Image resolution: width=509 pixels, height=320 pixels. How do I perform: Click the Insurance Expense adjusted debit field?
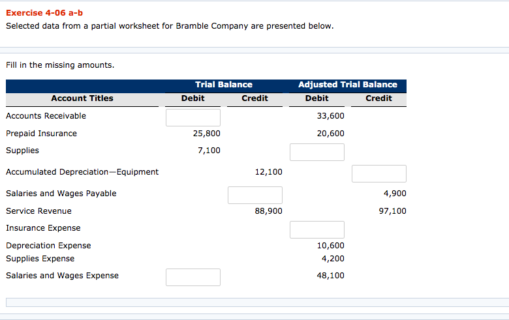317,229
